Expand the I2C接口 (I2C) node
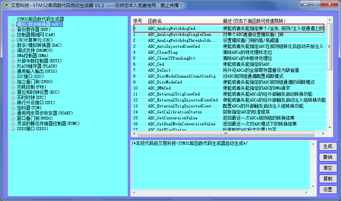Viewport: 341px width, 201px height. (x=13, y=76)
